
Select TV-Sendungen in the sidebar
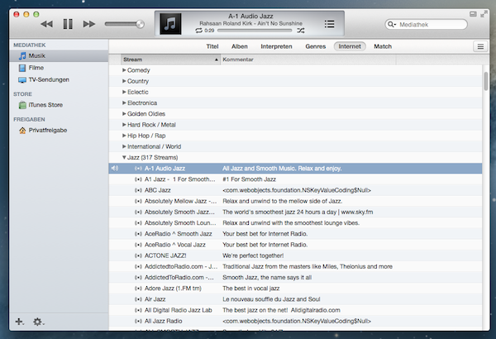click(x=59, y=79)
